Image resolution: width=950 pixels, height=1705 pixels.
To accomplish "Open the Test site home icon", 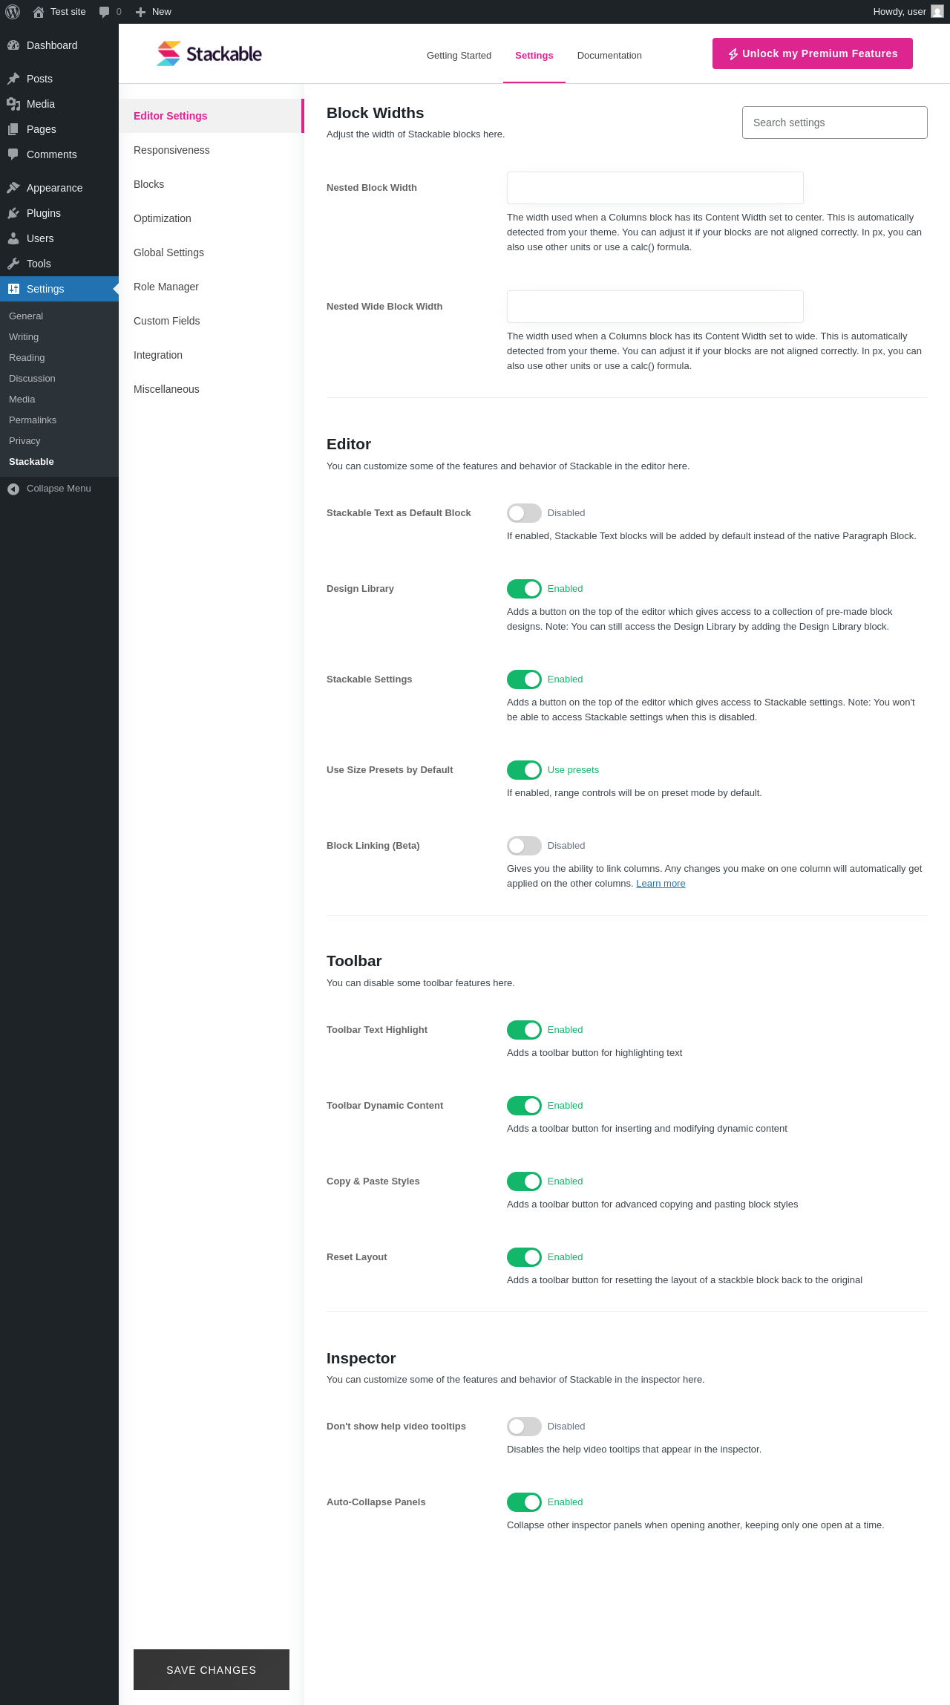I will pos(39,12).
